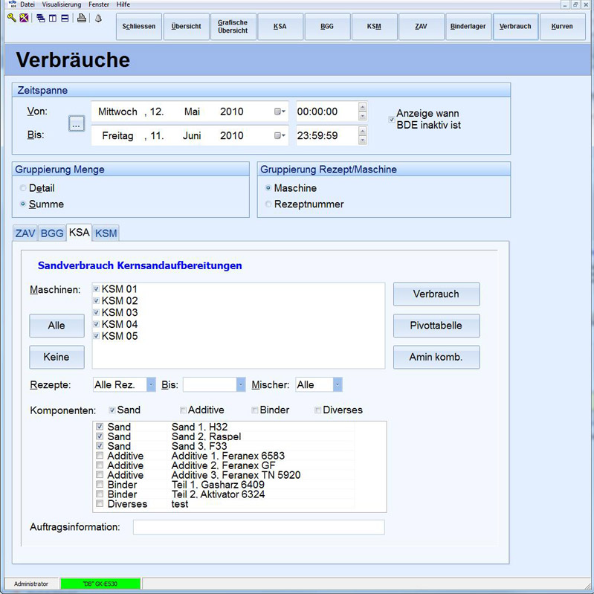Click the Kurven button
This screenshot has height=594, width=594.
point(562,27)
